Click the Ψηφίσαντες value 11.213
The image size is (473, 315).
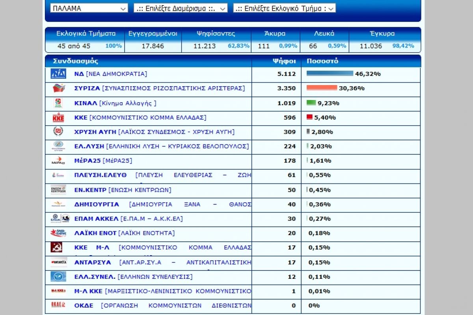[205, 46]
